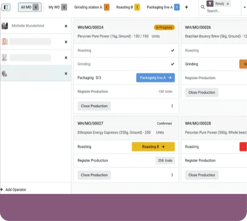Click the orange Grinding workcenter button on WH/MO/00026
The image size is (247, 221).
[243, 64]
